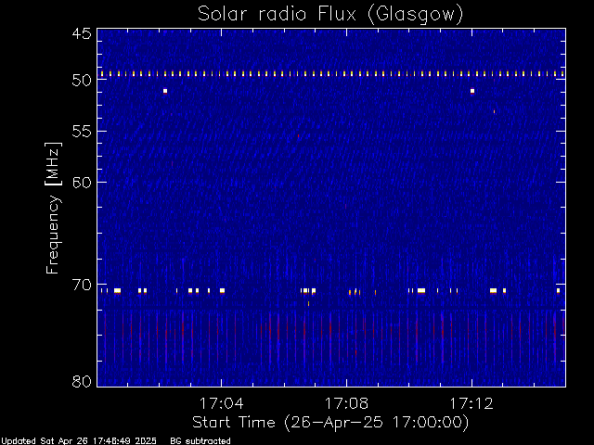Click the 45 MHz frequency label
Viewport: 594px width, 445px height.
coord(82,34)
